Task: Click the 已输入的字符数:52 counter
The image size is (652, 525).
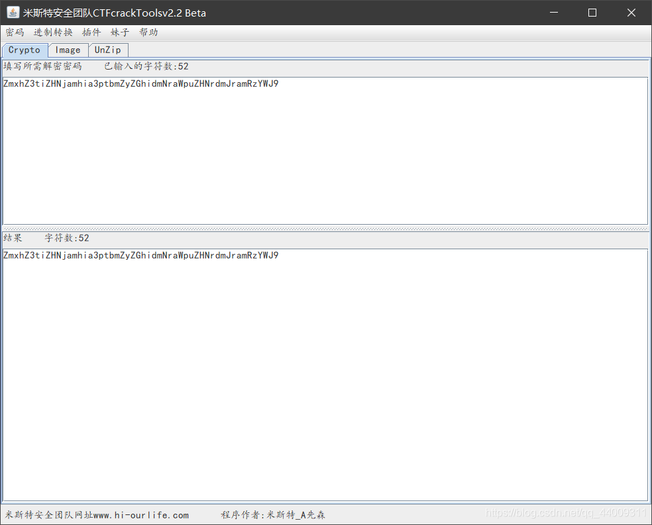Action: pos(146,66)
